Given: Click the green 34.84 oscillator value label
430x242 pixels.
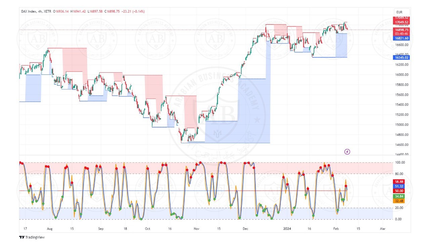Looking at the screenshot, I should click(399, 196).
